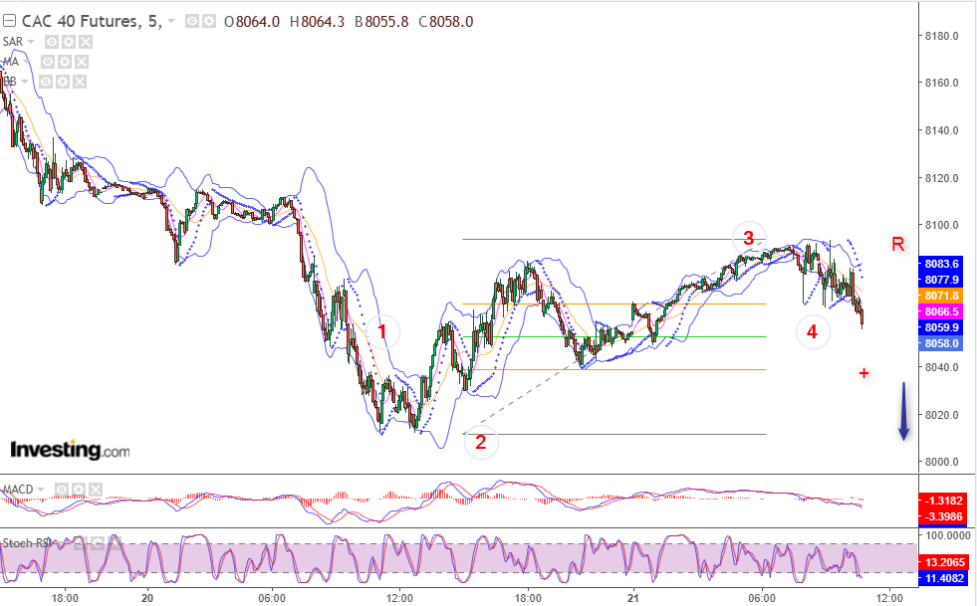The height and width of the screenshot is (606, 977).
Task: Open the SAR indicator settings gear
Action: tap(69, 42)
